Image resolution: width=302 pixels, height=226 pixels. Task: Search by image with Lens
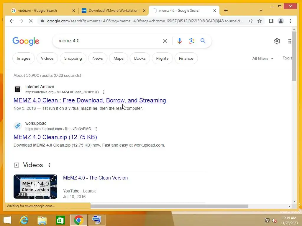pyautogui.click(x=191, y=41)
